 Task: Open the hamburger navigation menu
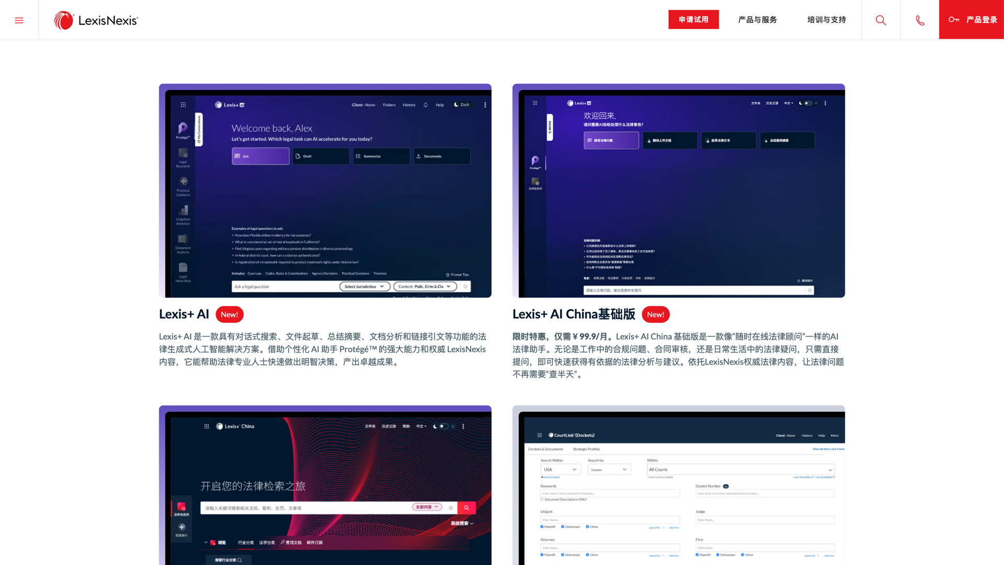(19, 20)
